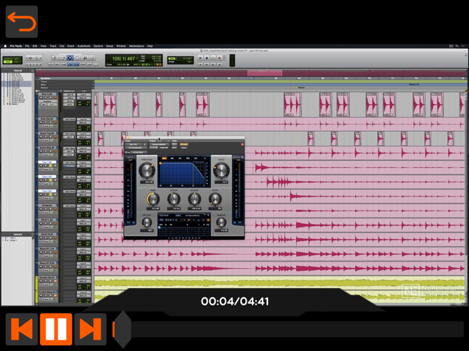
Task: Open the EQ3 7-Band insert on Kick Out
Action: [x=70, y=120]
